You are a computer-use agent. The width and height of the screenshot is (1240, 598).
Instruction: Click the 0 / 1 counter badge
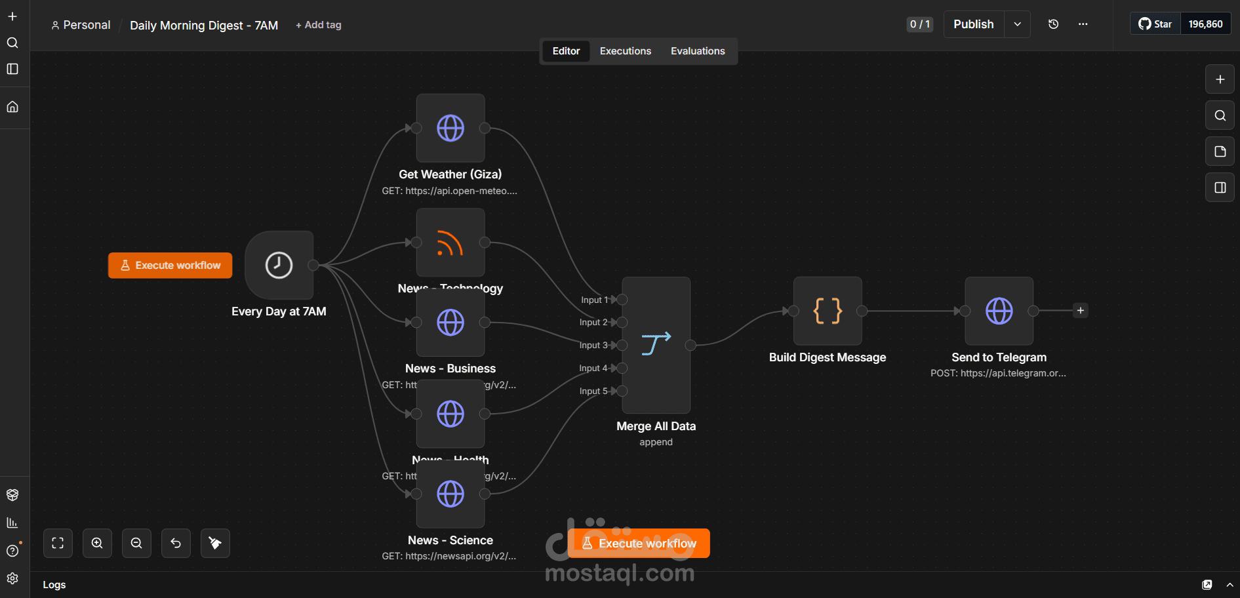tap(920, 24)
